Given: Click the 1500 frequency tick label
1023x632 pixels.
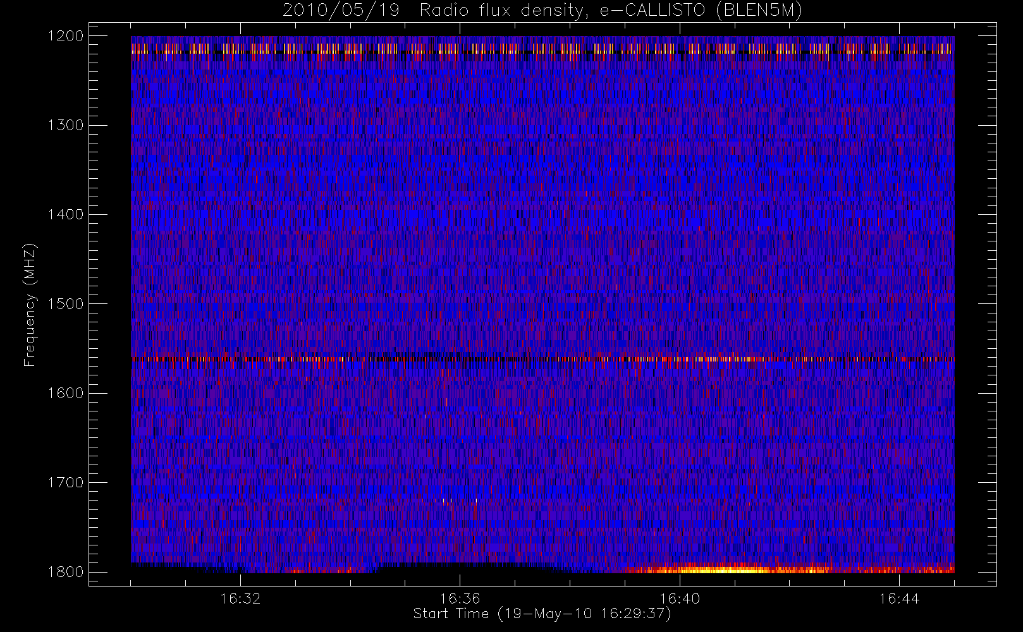Looking at the screenshot, I should click(x=66, y=304).
